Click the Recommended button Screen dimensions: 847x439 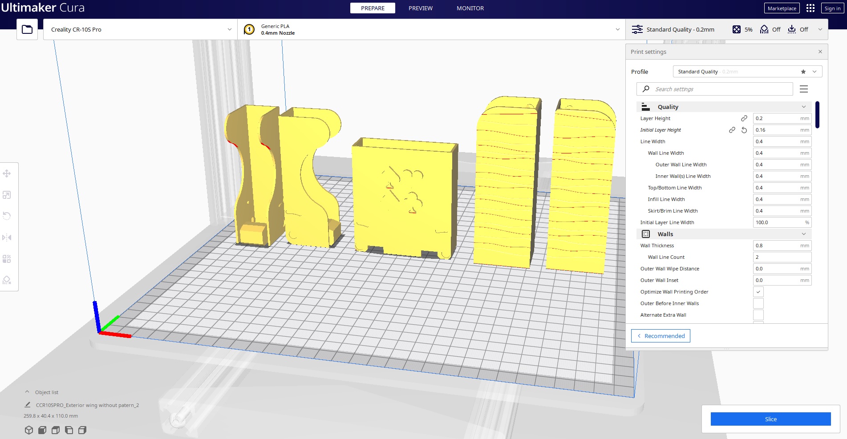(x=661, y=336)
